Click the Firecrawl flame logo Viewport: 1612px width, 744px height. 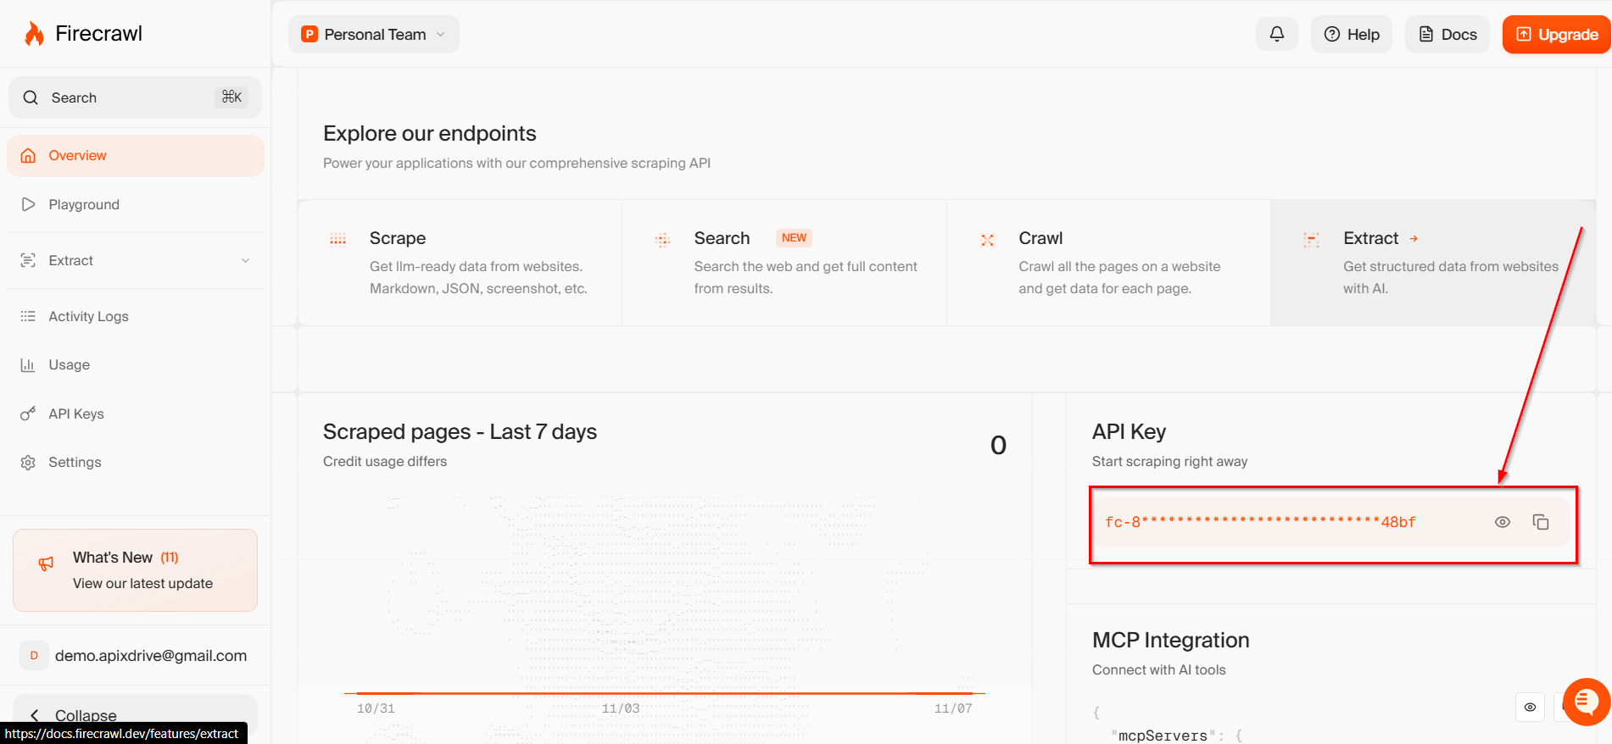click(x=34, y=34)
